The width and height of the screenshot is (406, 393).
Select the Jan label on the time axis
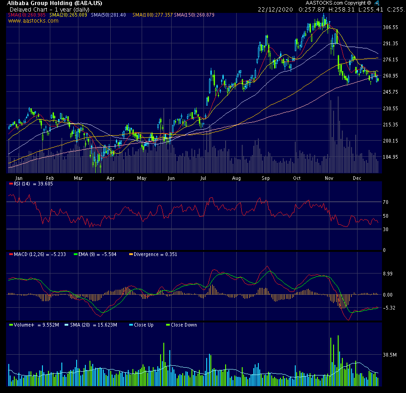tap(19, 178)
